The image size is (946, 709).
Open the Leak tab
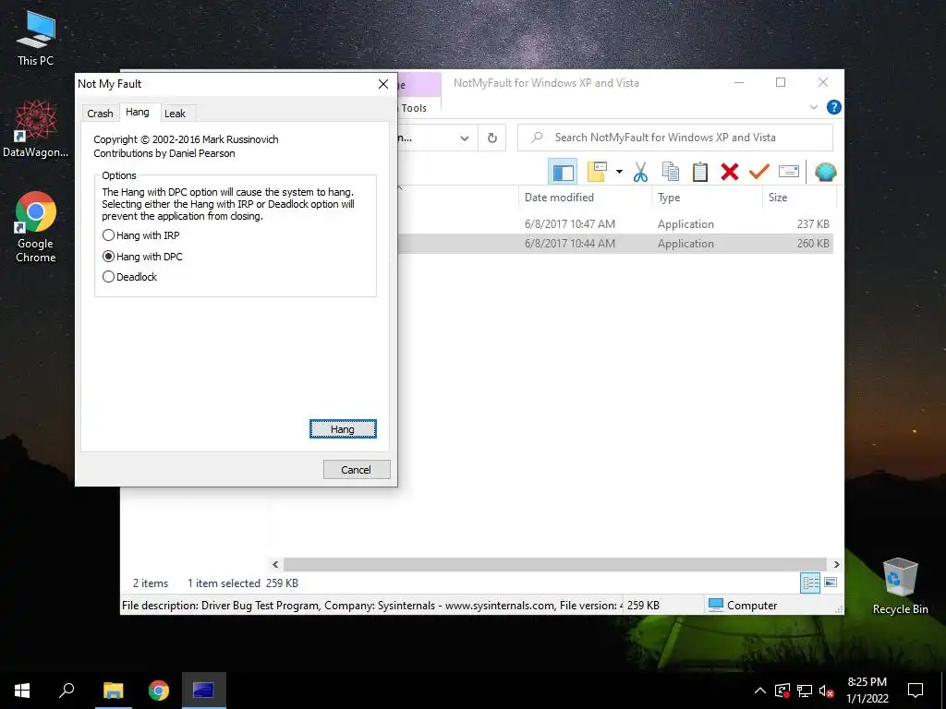(x=175, y=114)
